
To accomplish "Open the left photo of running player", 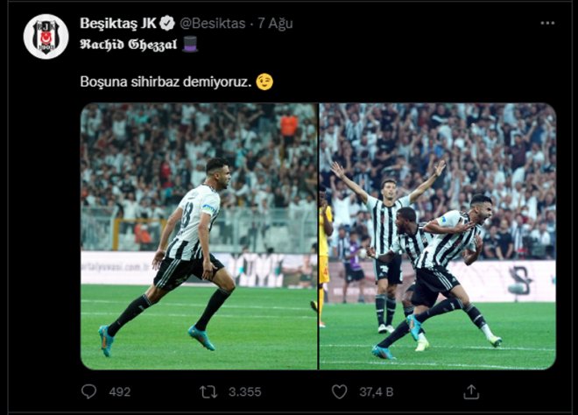I will click(199, 236).
